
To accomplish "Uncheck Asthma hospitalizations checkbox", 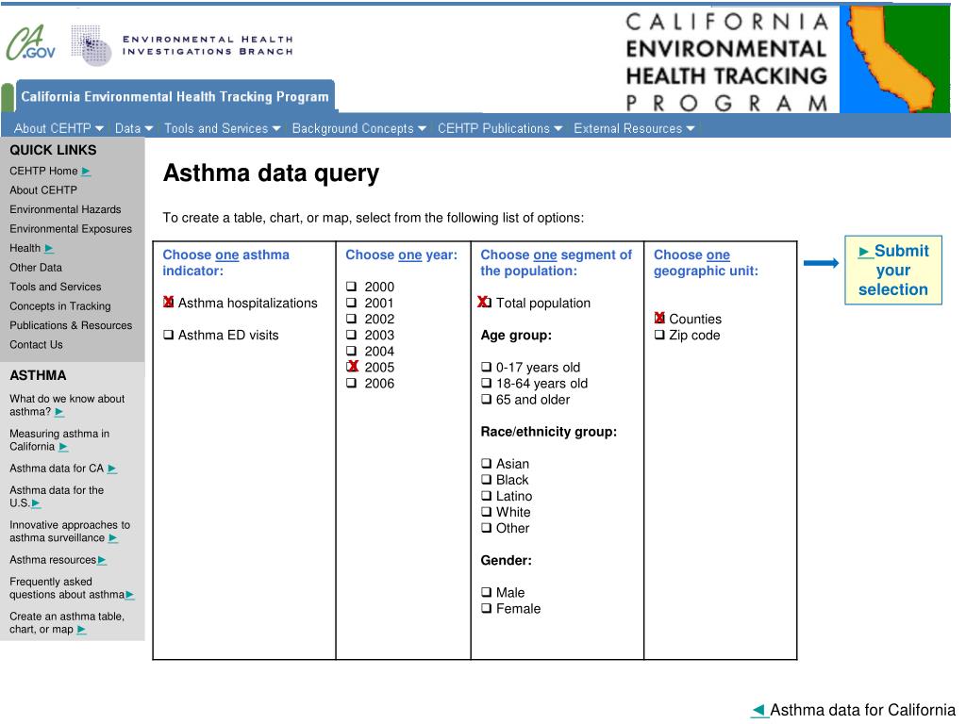I will (168, 303).
